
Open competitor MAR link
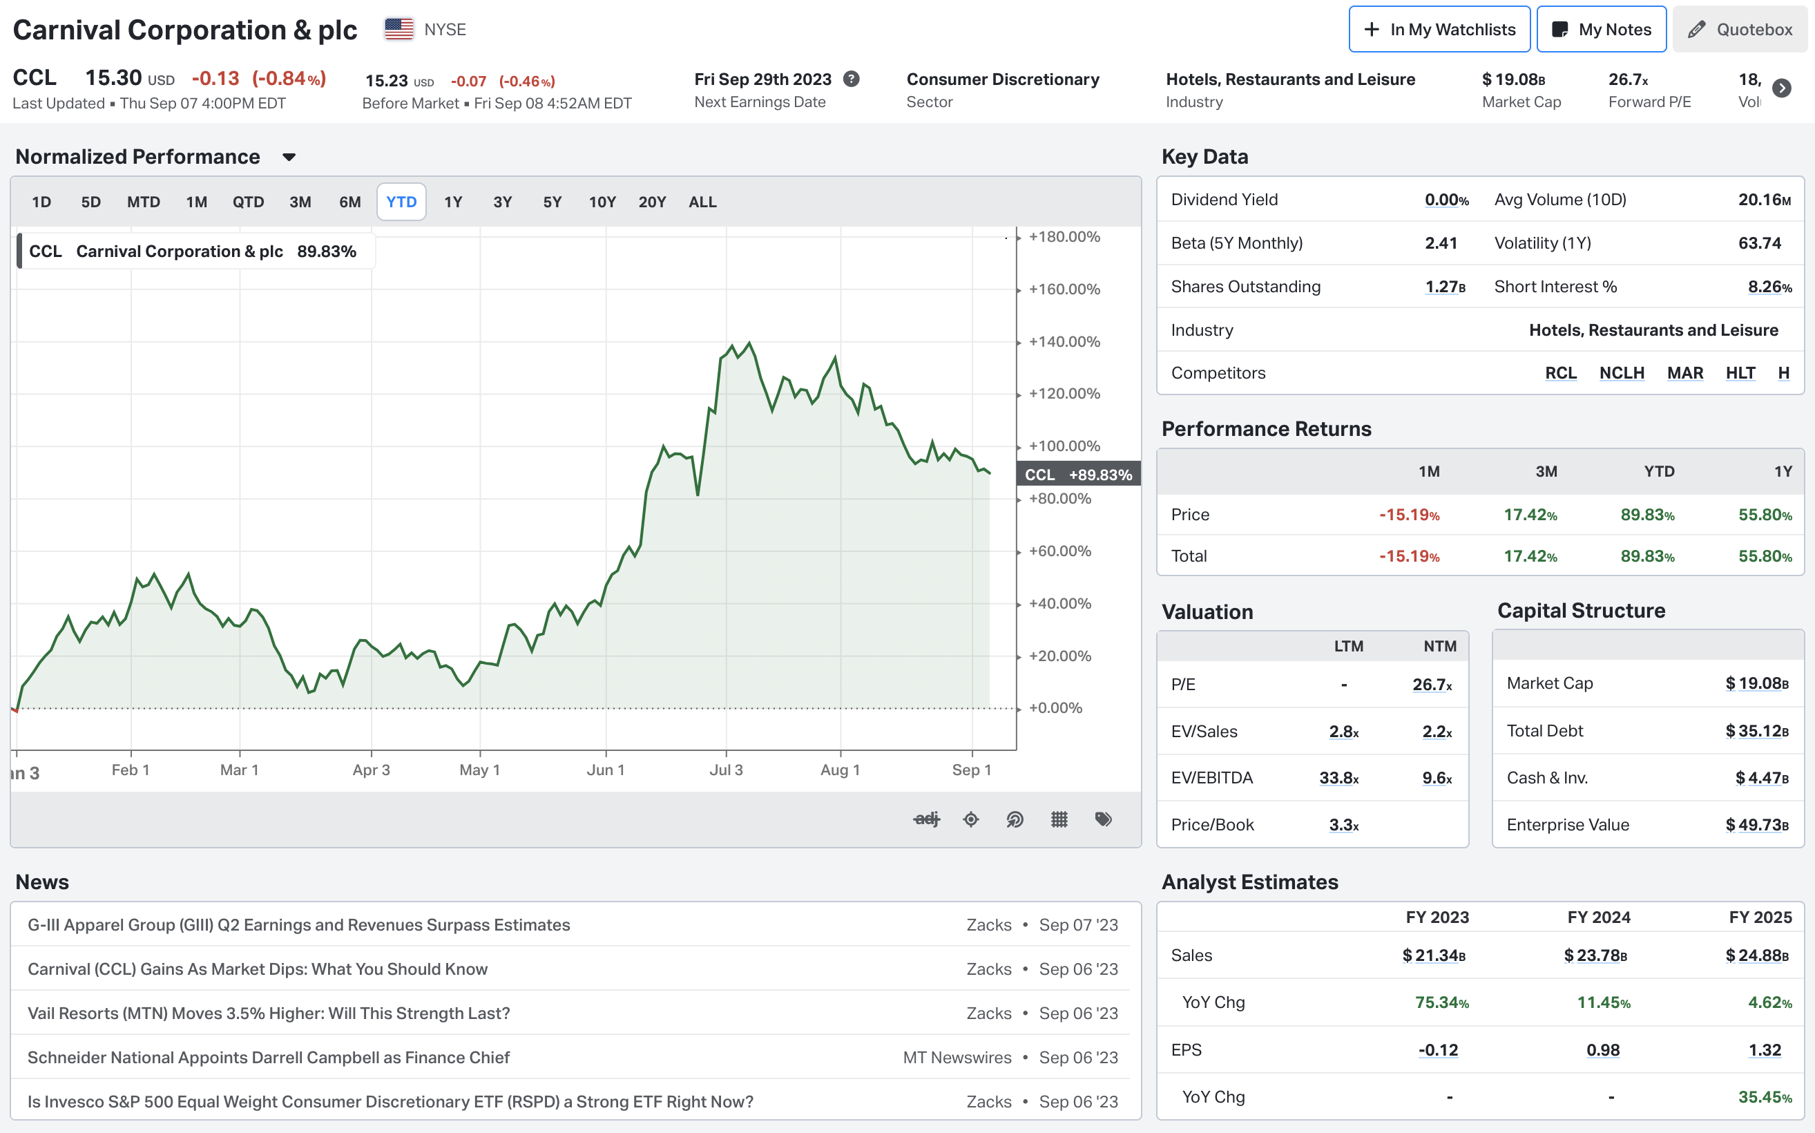[1685, 372]
